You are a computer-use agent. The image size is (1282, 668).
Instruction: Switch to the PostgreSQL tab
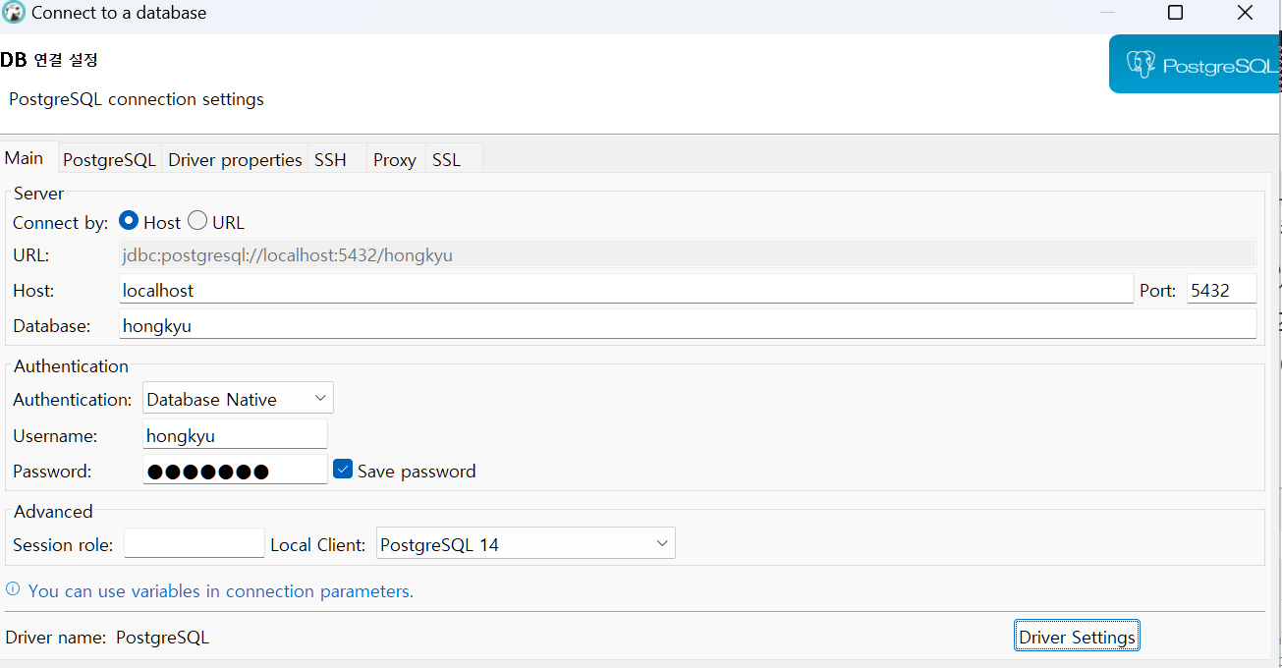click(109, 160)
